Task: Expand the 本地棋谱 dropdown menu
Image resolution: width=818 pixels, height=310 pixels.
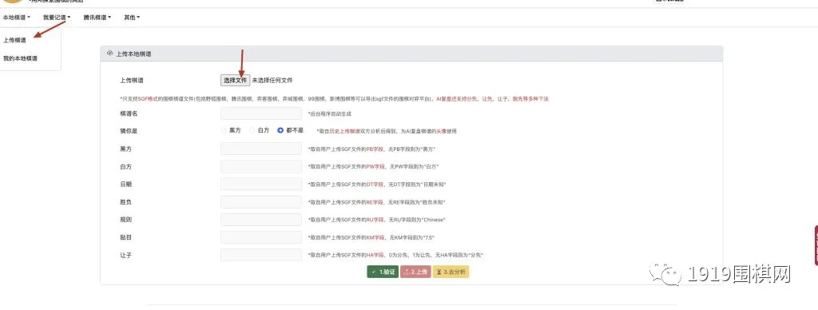Action: pos(17,18)
